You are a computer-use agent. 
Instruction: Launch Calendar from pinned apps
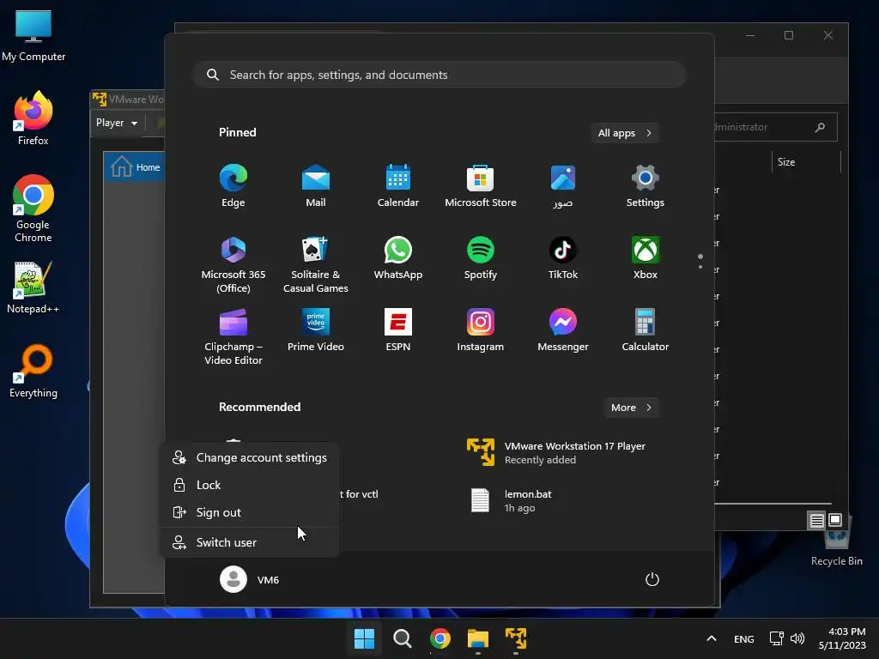(x=398, y=186)
